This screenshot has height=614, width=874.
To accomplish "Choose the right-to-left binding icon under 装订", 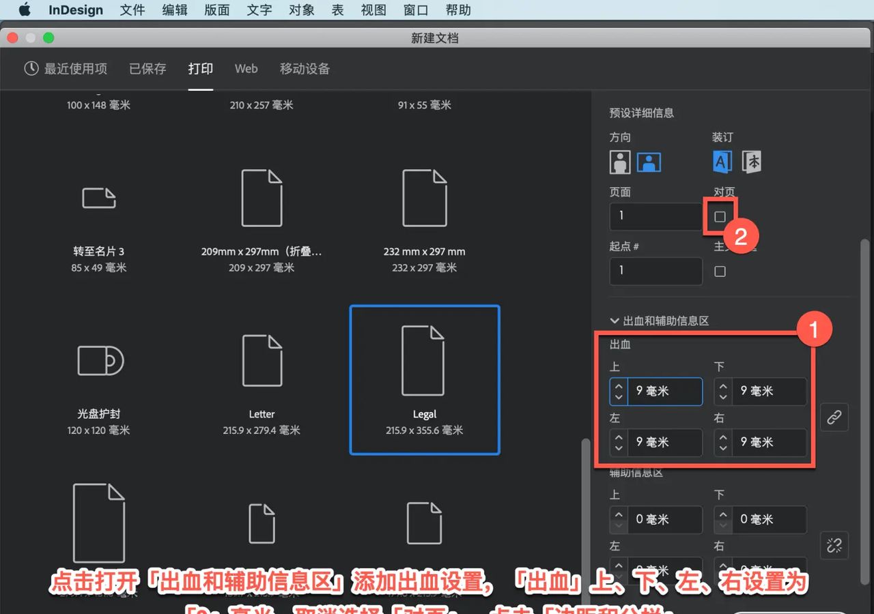I will coord(752,162).
